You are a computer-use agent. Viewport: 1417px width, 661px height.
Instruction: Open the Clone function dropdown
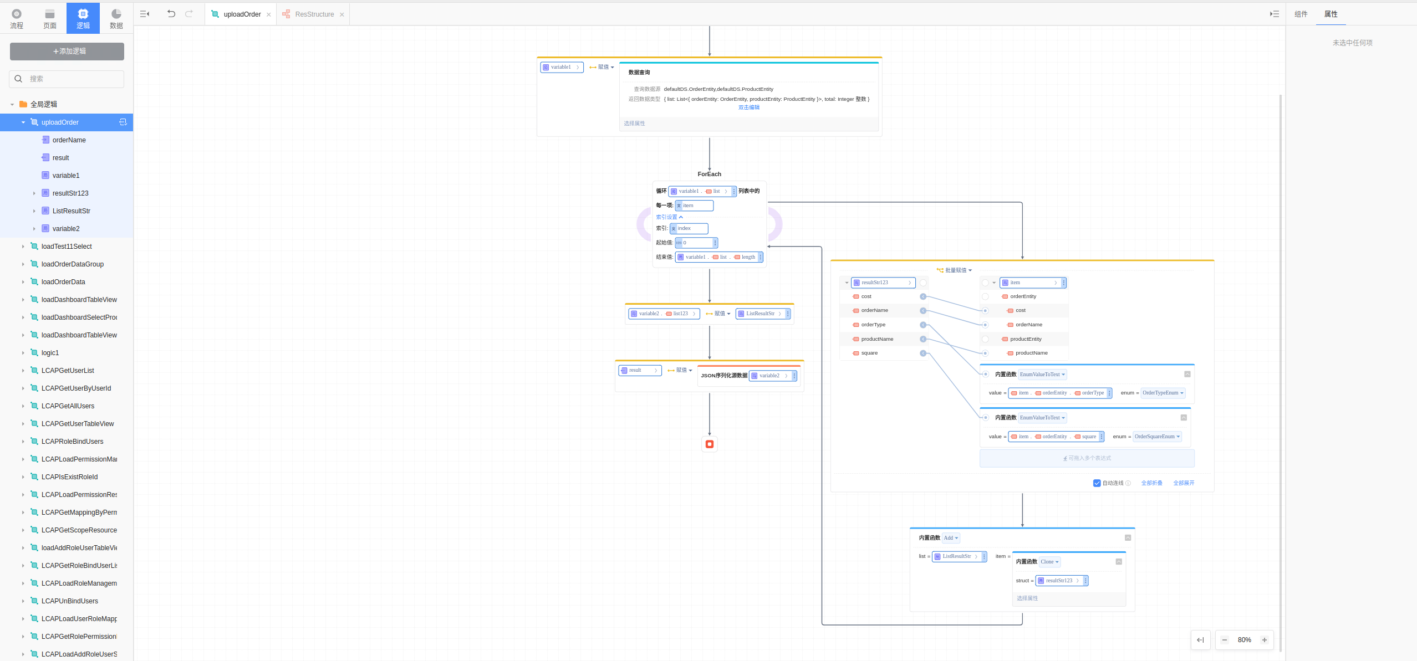click(1049, 562)
